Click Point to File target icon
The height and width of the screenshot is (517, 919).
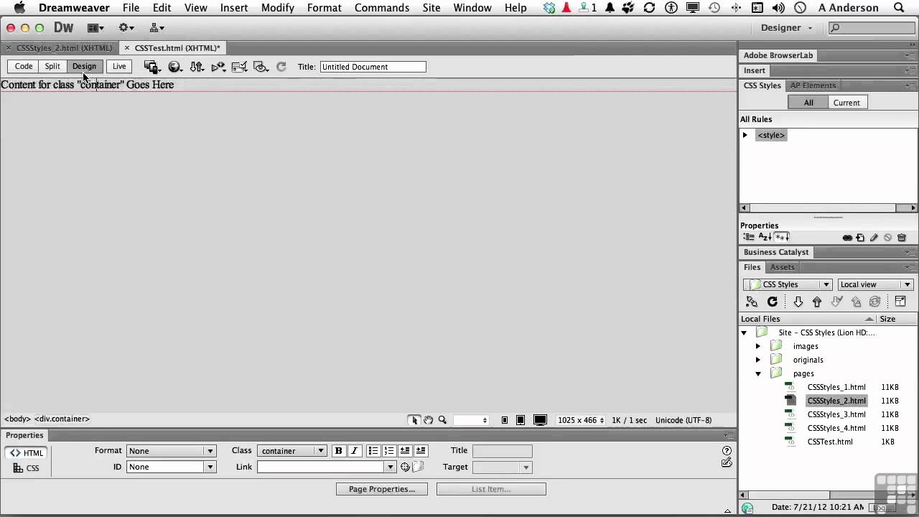(405, 467)
